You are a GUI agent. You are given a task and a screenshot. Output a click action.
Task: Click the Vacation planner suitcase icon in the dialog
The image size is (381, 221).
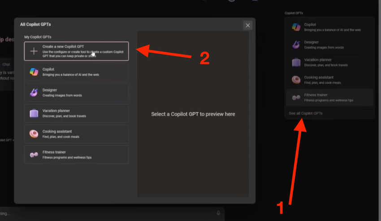coord(34,113)
